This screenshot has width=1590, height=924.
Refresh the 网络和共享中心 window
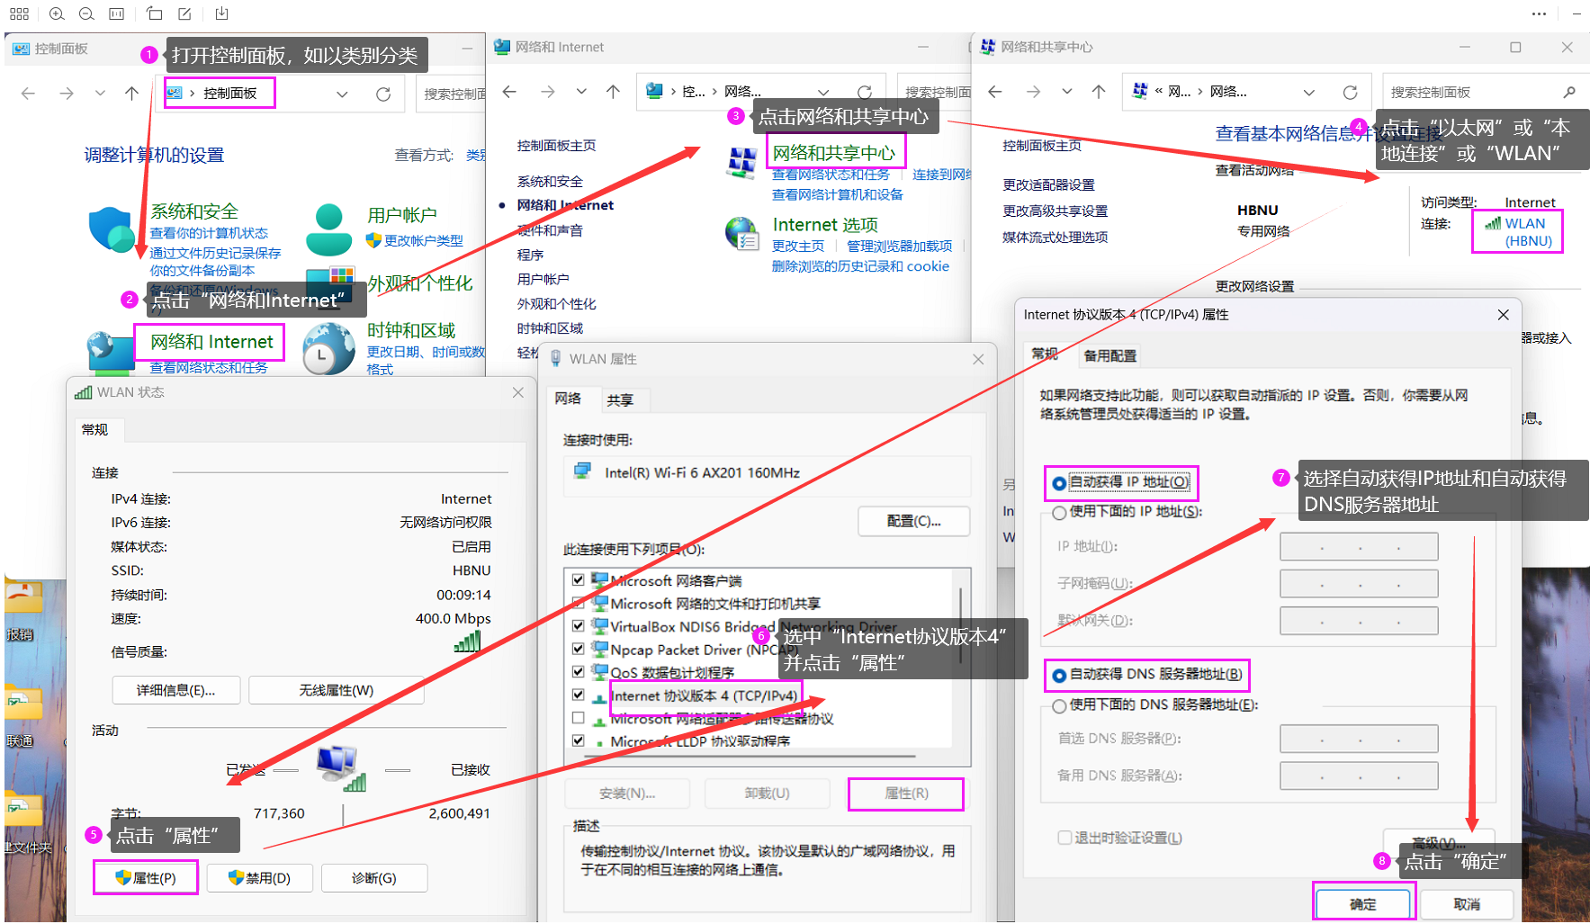click(1350, 92)
